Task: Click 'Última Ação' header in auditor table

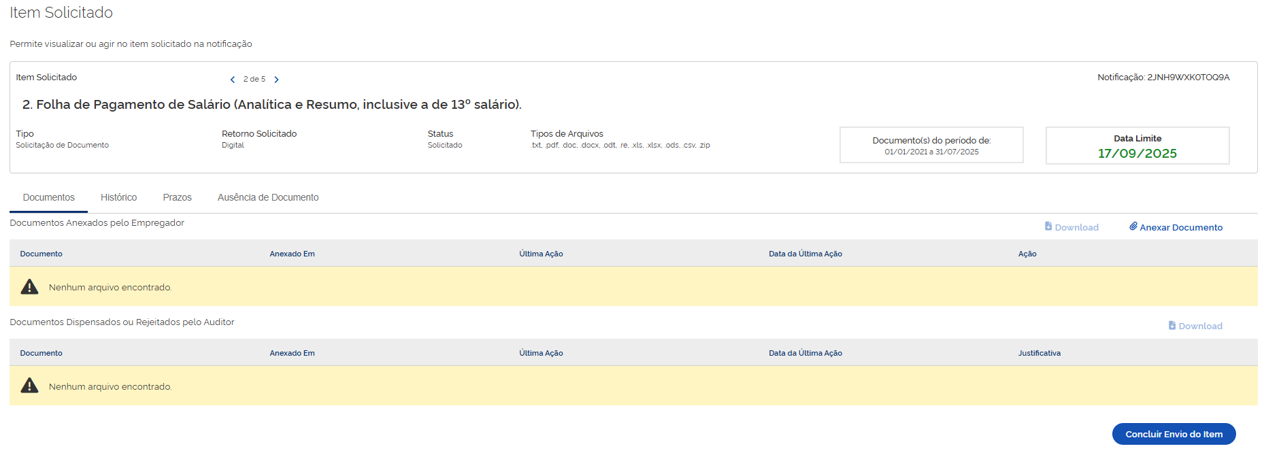Action: 541,353
